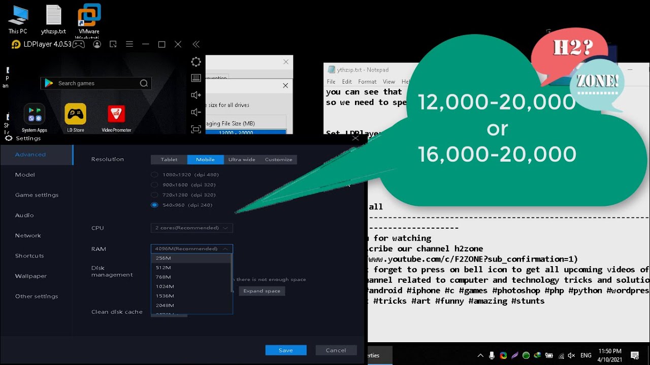This screenshot has width=650, height=365.
Task: Open VMware Workstation desktop shortcut
Action: pyautogui.click(x=89, y=20)
